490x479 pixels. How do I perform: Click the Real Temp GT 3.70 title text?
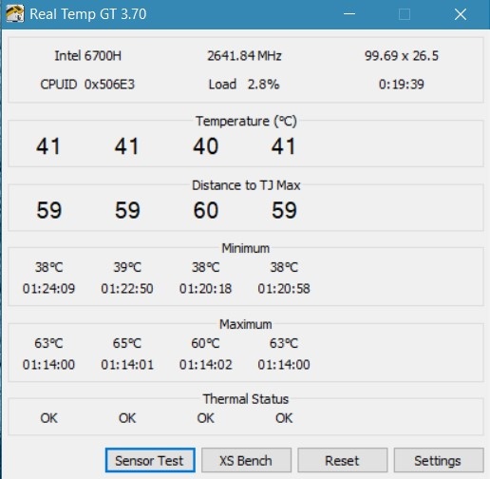click(x=88, y=14)
